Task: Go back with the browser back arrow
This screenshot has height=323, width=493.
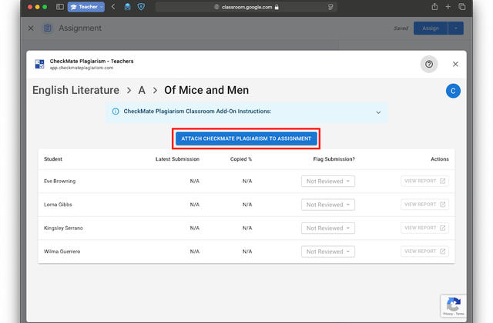Action: pyautogui.click(x=113, y=7)
